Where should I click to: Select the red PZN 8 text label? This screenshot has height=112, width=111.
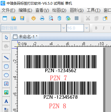click(x=58, y=106)
